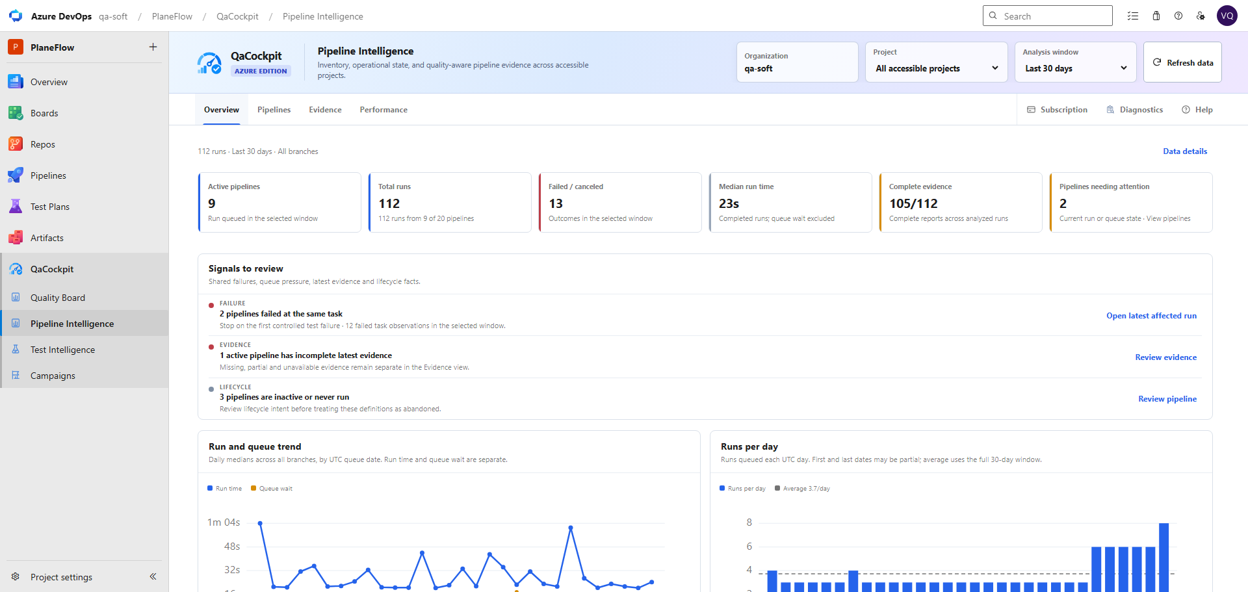Click the AZURE EDITION badge
The image size is (1248, 592).
click(x=261, y=71)
